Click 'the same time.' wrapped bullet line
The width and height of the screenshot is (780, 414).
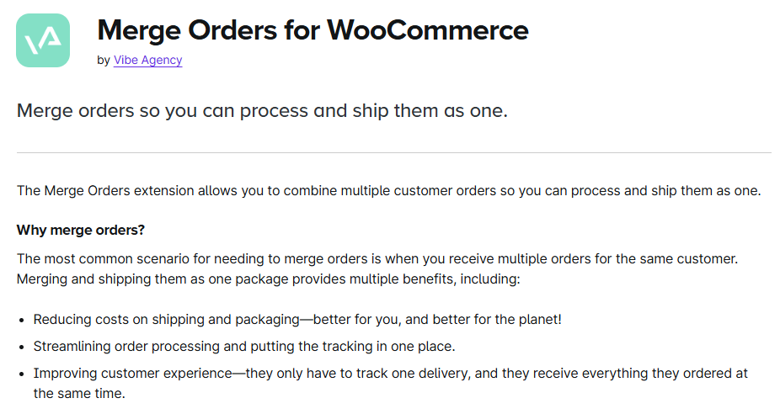coord(79,394)
